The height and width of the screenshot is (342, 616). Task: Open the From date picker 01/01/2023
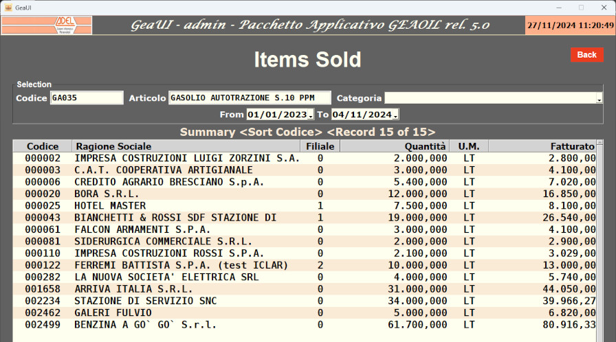click(x=311, y=115)
